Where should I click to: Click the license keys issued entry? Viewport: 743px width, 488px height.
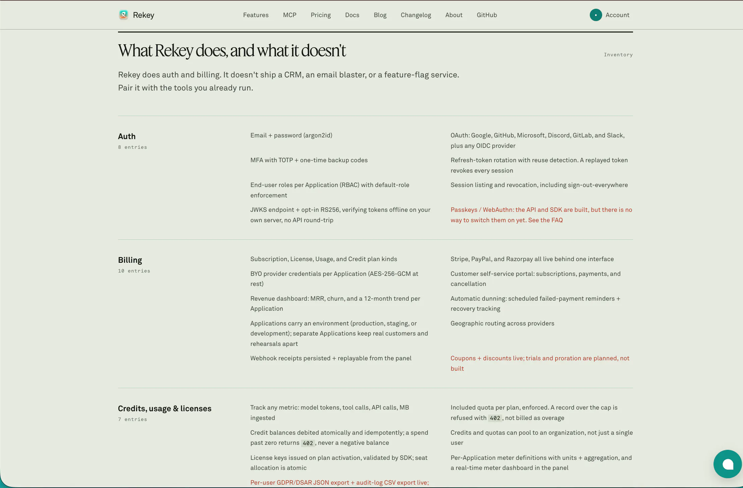pos(339,463)
